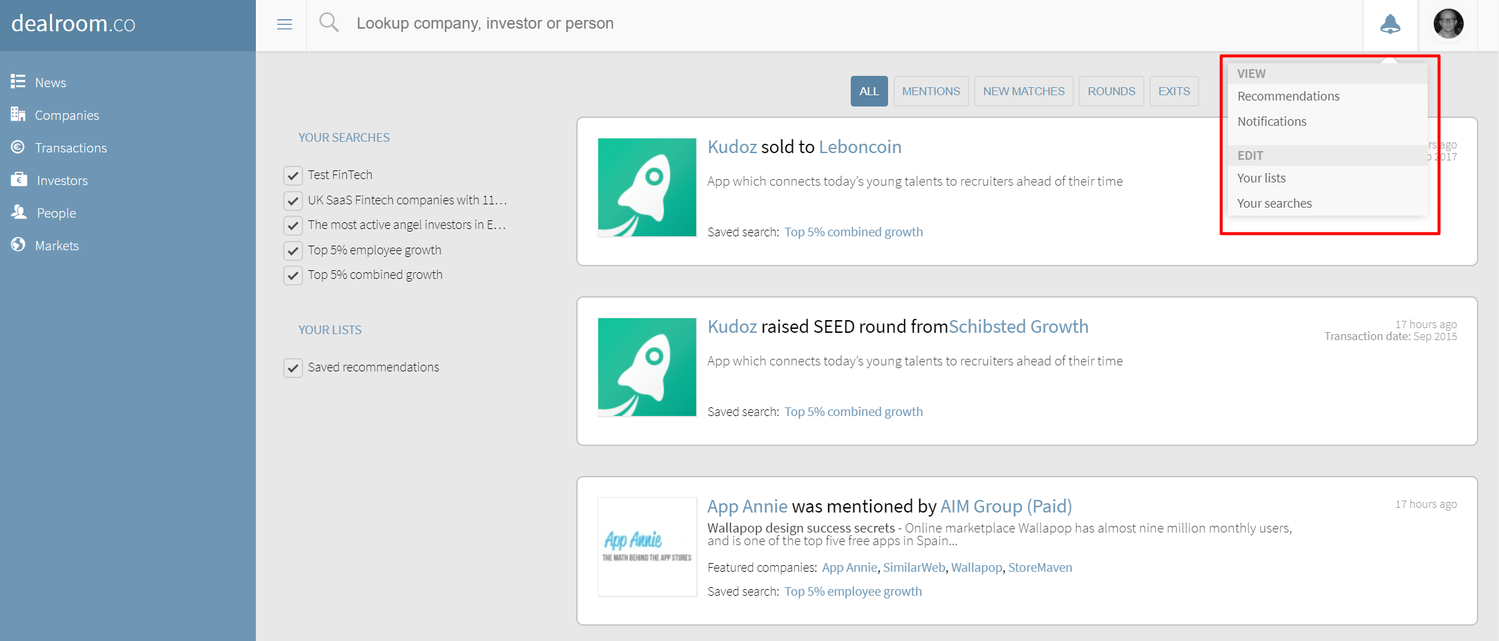Open App Annie headline link

[748, 506]
